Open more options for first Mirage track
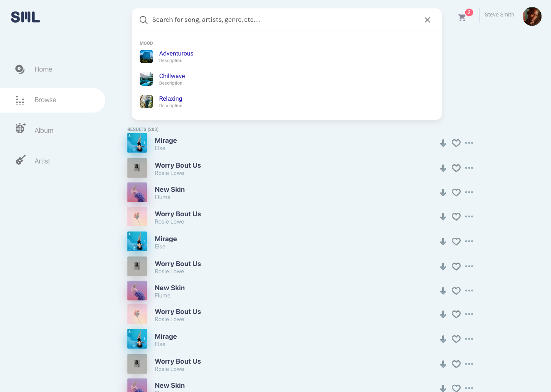Screen dimensions: 551x392 click(x=469, y=143)
